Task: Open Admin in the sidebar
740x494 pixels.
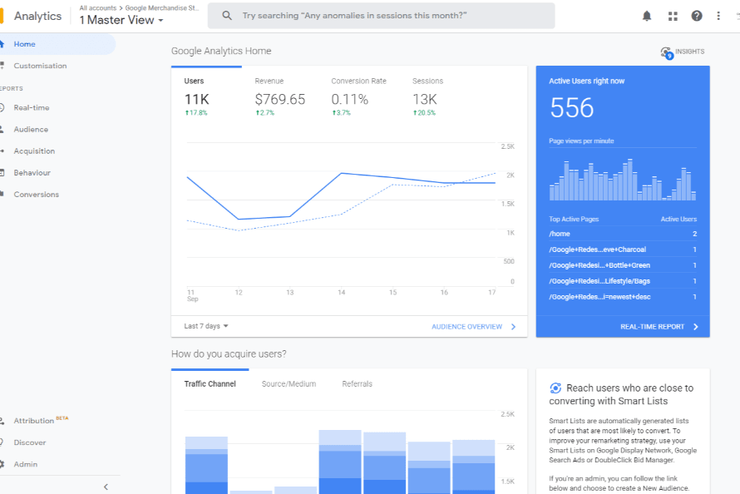Action: (x=25, y=464)
